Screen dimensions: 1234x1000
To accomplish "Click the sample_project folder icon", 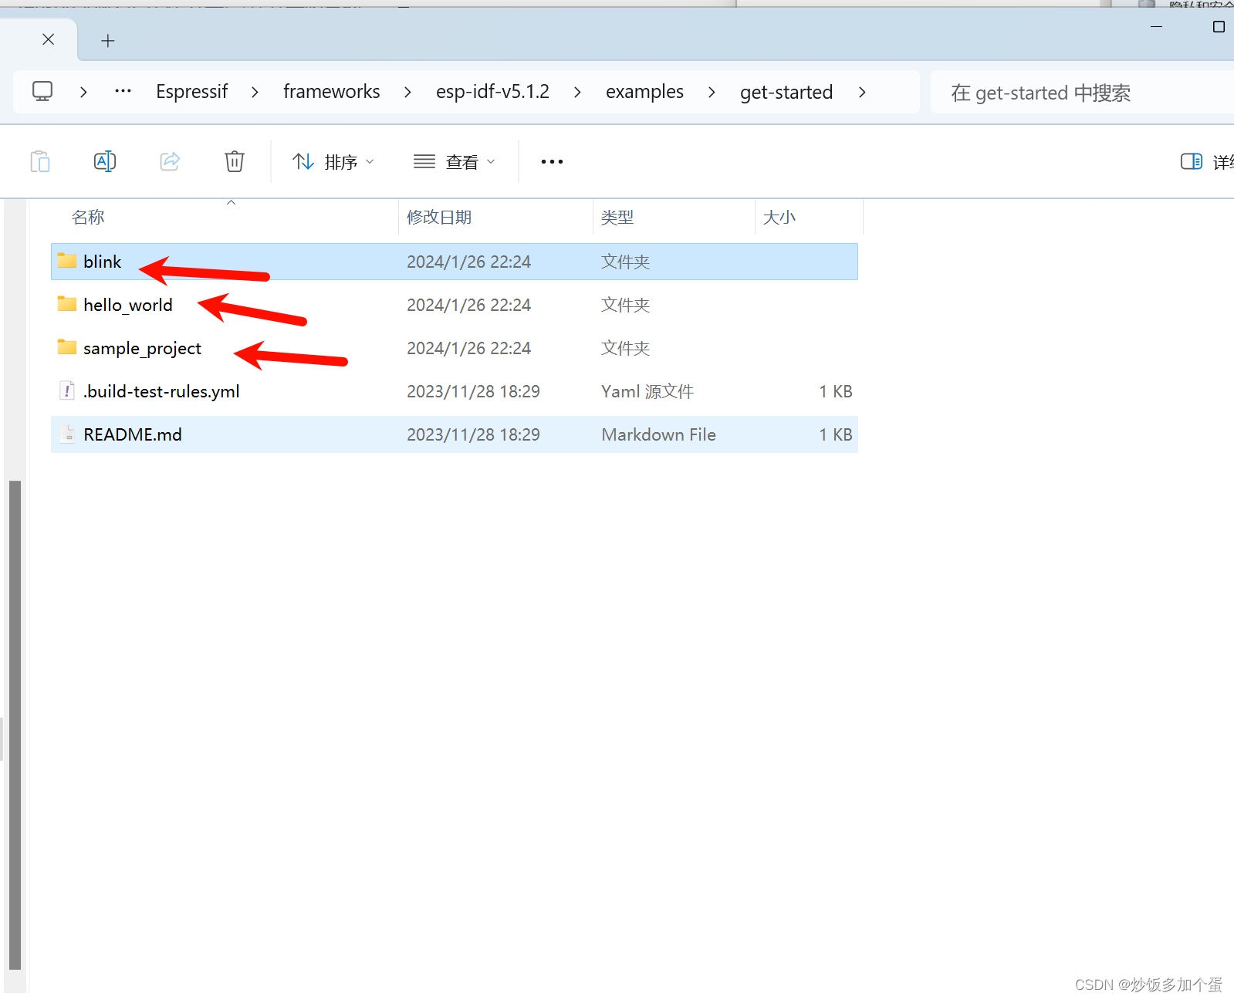I will point(67,347).
